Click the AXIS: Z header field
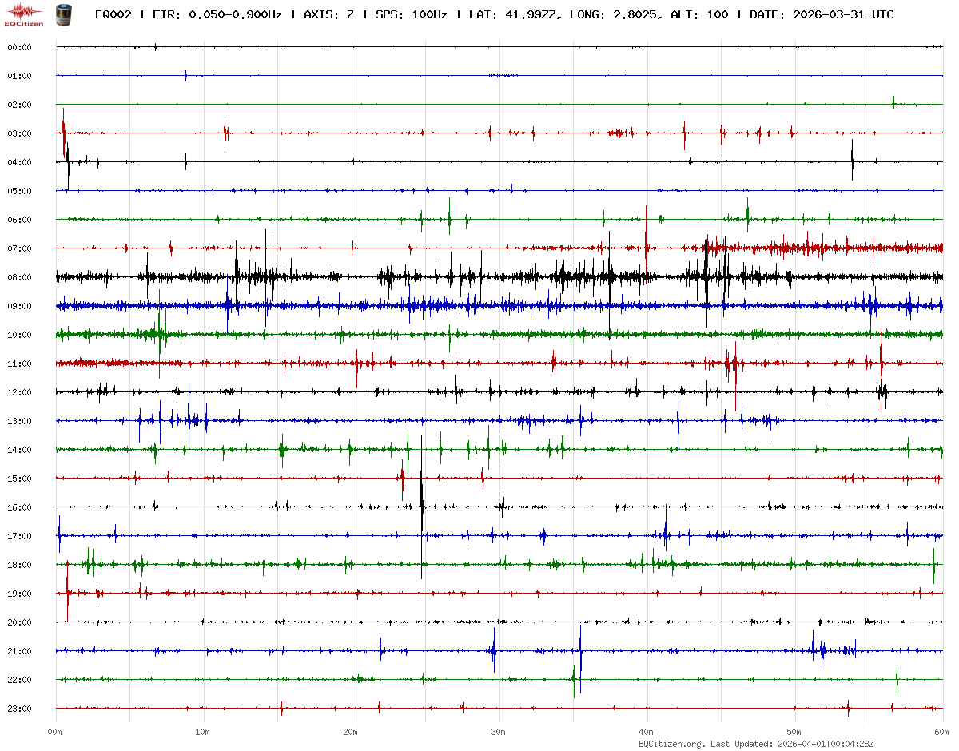 point(329,15)
